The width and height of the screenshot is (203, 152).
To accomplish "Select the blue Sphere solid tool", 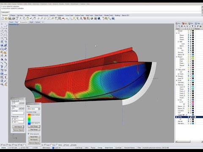I will point(2,45).
